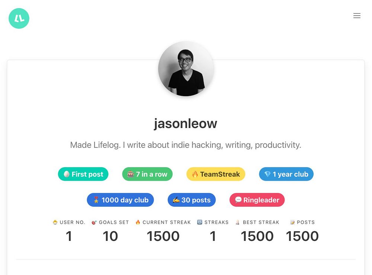Click the Goals Set value 10

click(x=110, y=236)
